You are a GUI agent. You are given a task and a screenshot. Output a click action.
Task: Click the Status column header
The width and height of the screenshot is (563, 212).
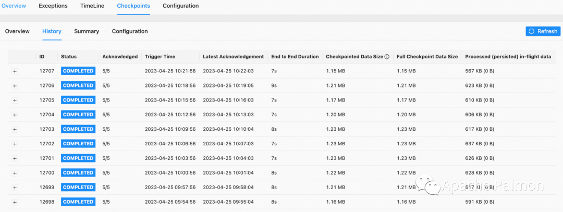coord(69,57)
